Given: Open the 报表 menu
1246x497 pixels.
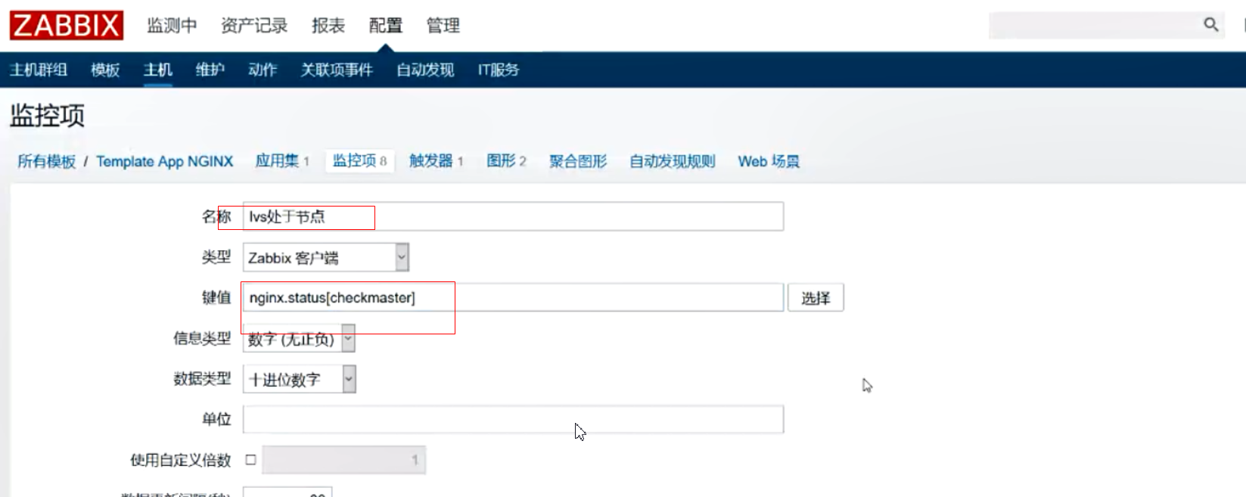Looking at the screenshot, I should click(x=328, y=26).
